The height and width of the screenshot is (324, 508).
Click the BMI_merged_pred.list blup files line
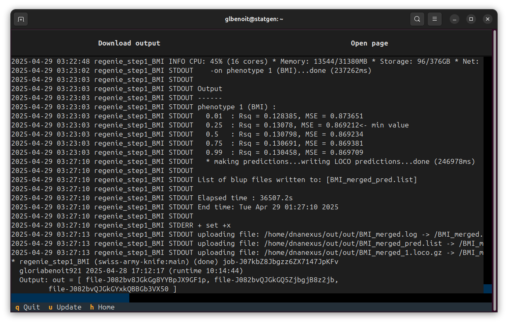(x=214, y=180)
